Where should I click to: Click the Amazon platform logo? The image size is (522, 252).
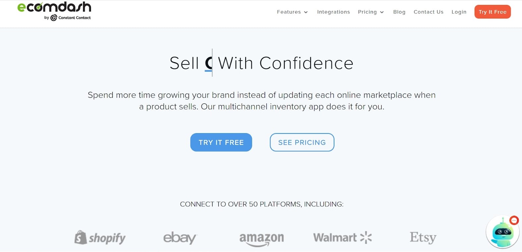point(261,238)
